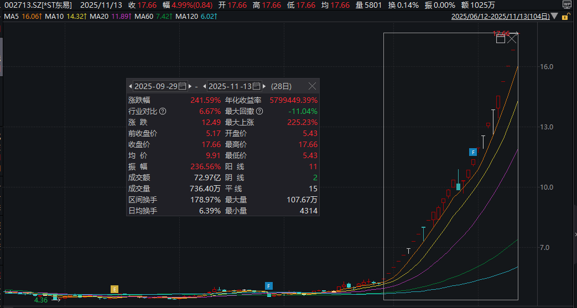Click the window icon on selection box corner
The height and width of the screenshot is (308, 577).
501,38
